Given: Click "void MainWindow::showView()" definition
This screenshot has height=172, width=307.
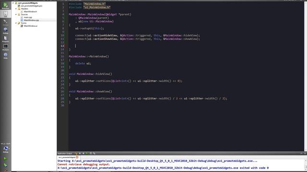Looking at the screenshot, I should (x=91, y=91).
